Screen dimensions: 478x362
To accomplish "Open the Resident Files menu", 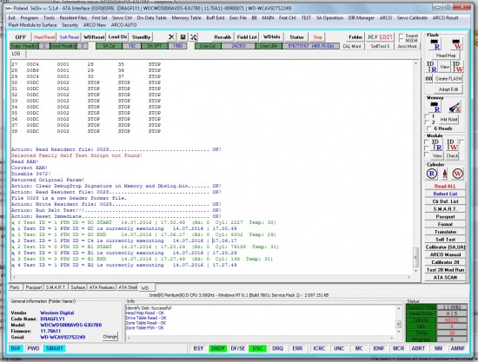I will (73, 18).
